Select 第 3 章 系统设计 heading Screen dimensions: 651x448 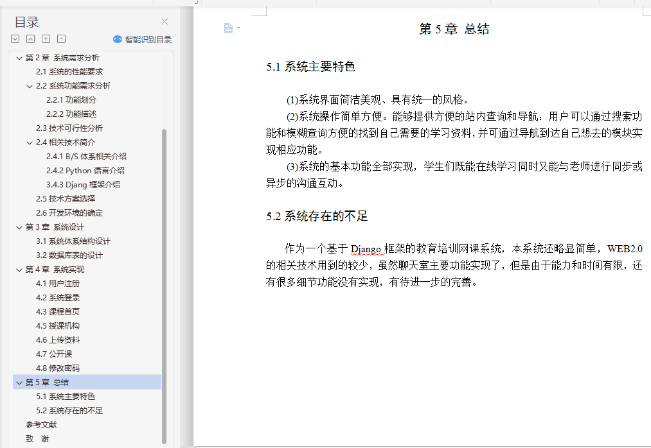[55, 227]
